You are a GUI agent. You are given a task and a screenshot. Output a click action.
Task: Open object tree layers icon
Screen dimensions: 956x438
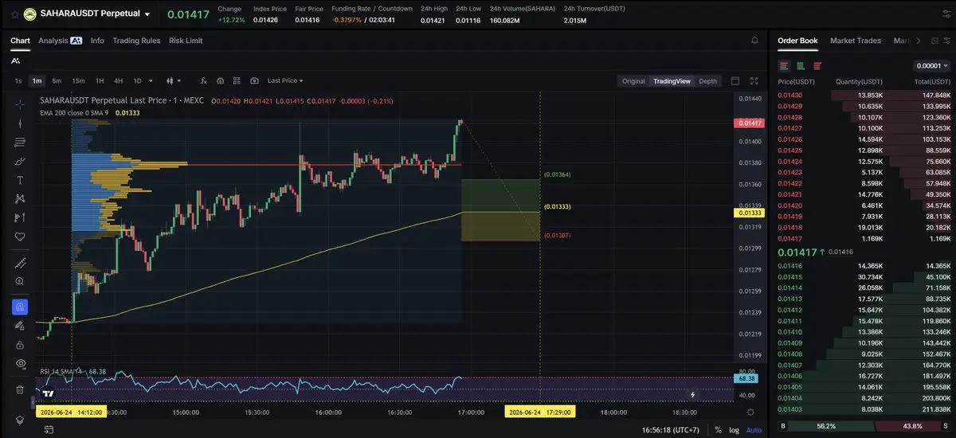pyautogui.click(x=20, y=420)
